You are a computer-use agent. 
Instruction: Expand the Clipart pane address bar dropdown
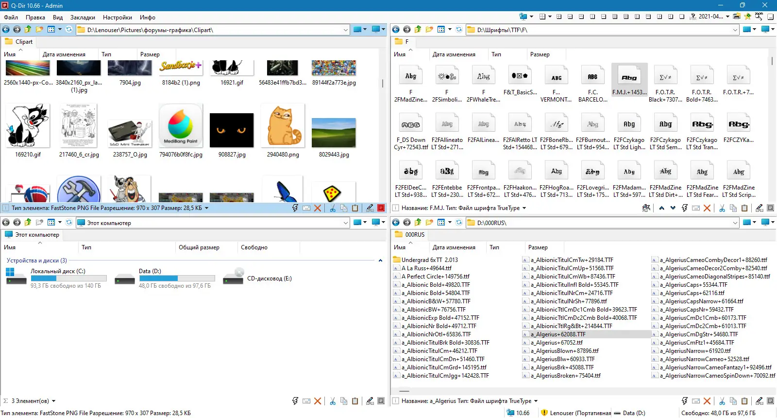pos(346,30)
